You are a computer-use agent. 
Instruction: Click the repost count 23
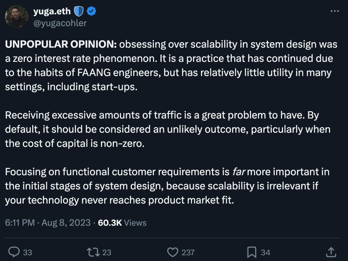tap(107, 252)
